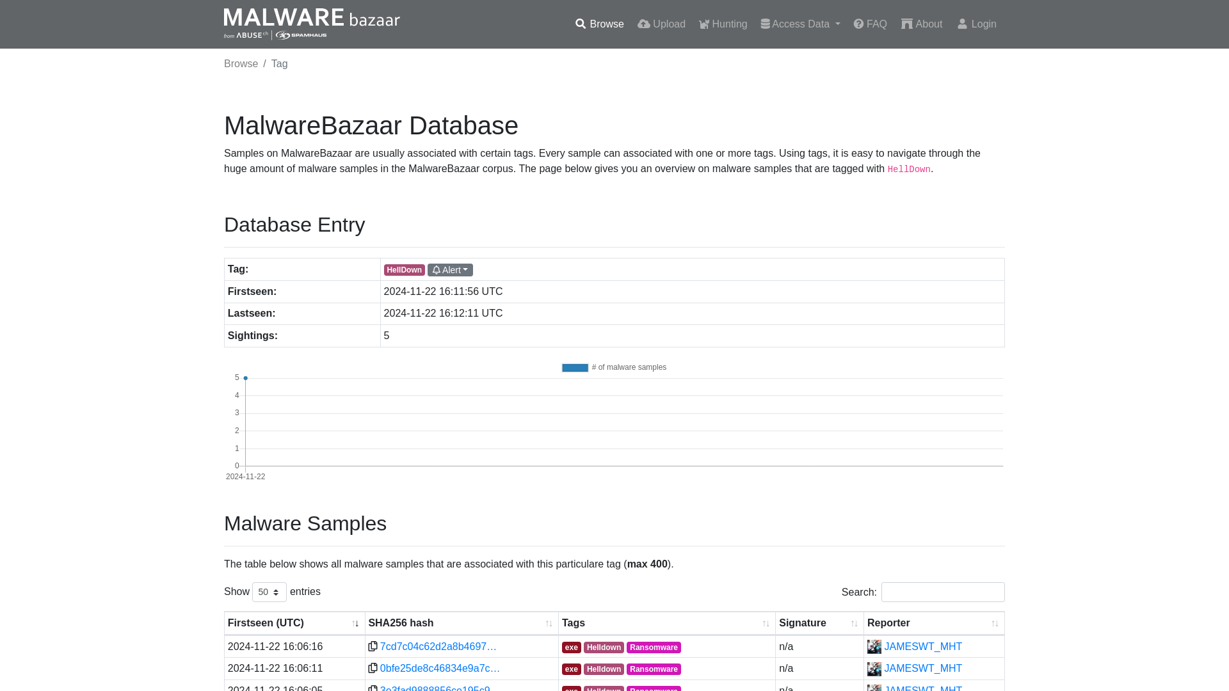
Task: Select the Firstseen value 2024-11-22 16:11:56 UTC
Action: pyautogui.click(x=443, y=292)
